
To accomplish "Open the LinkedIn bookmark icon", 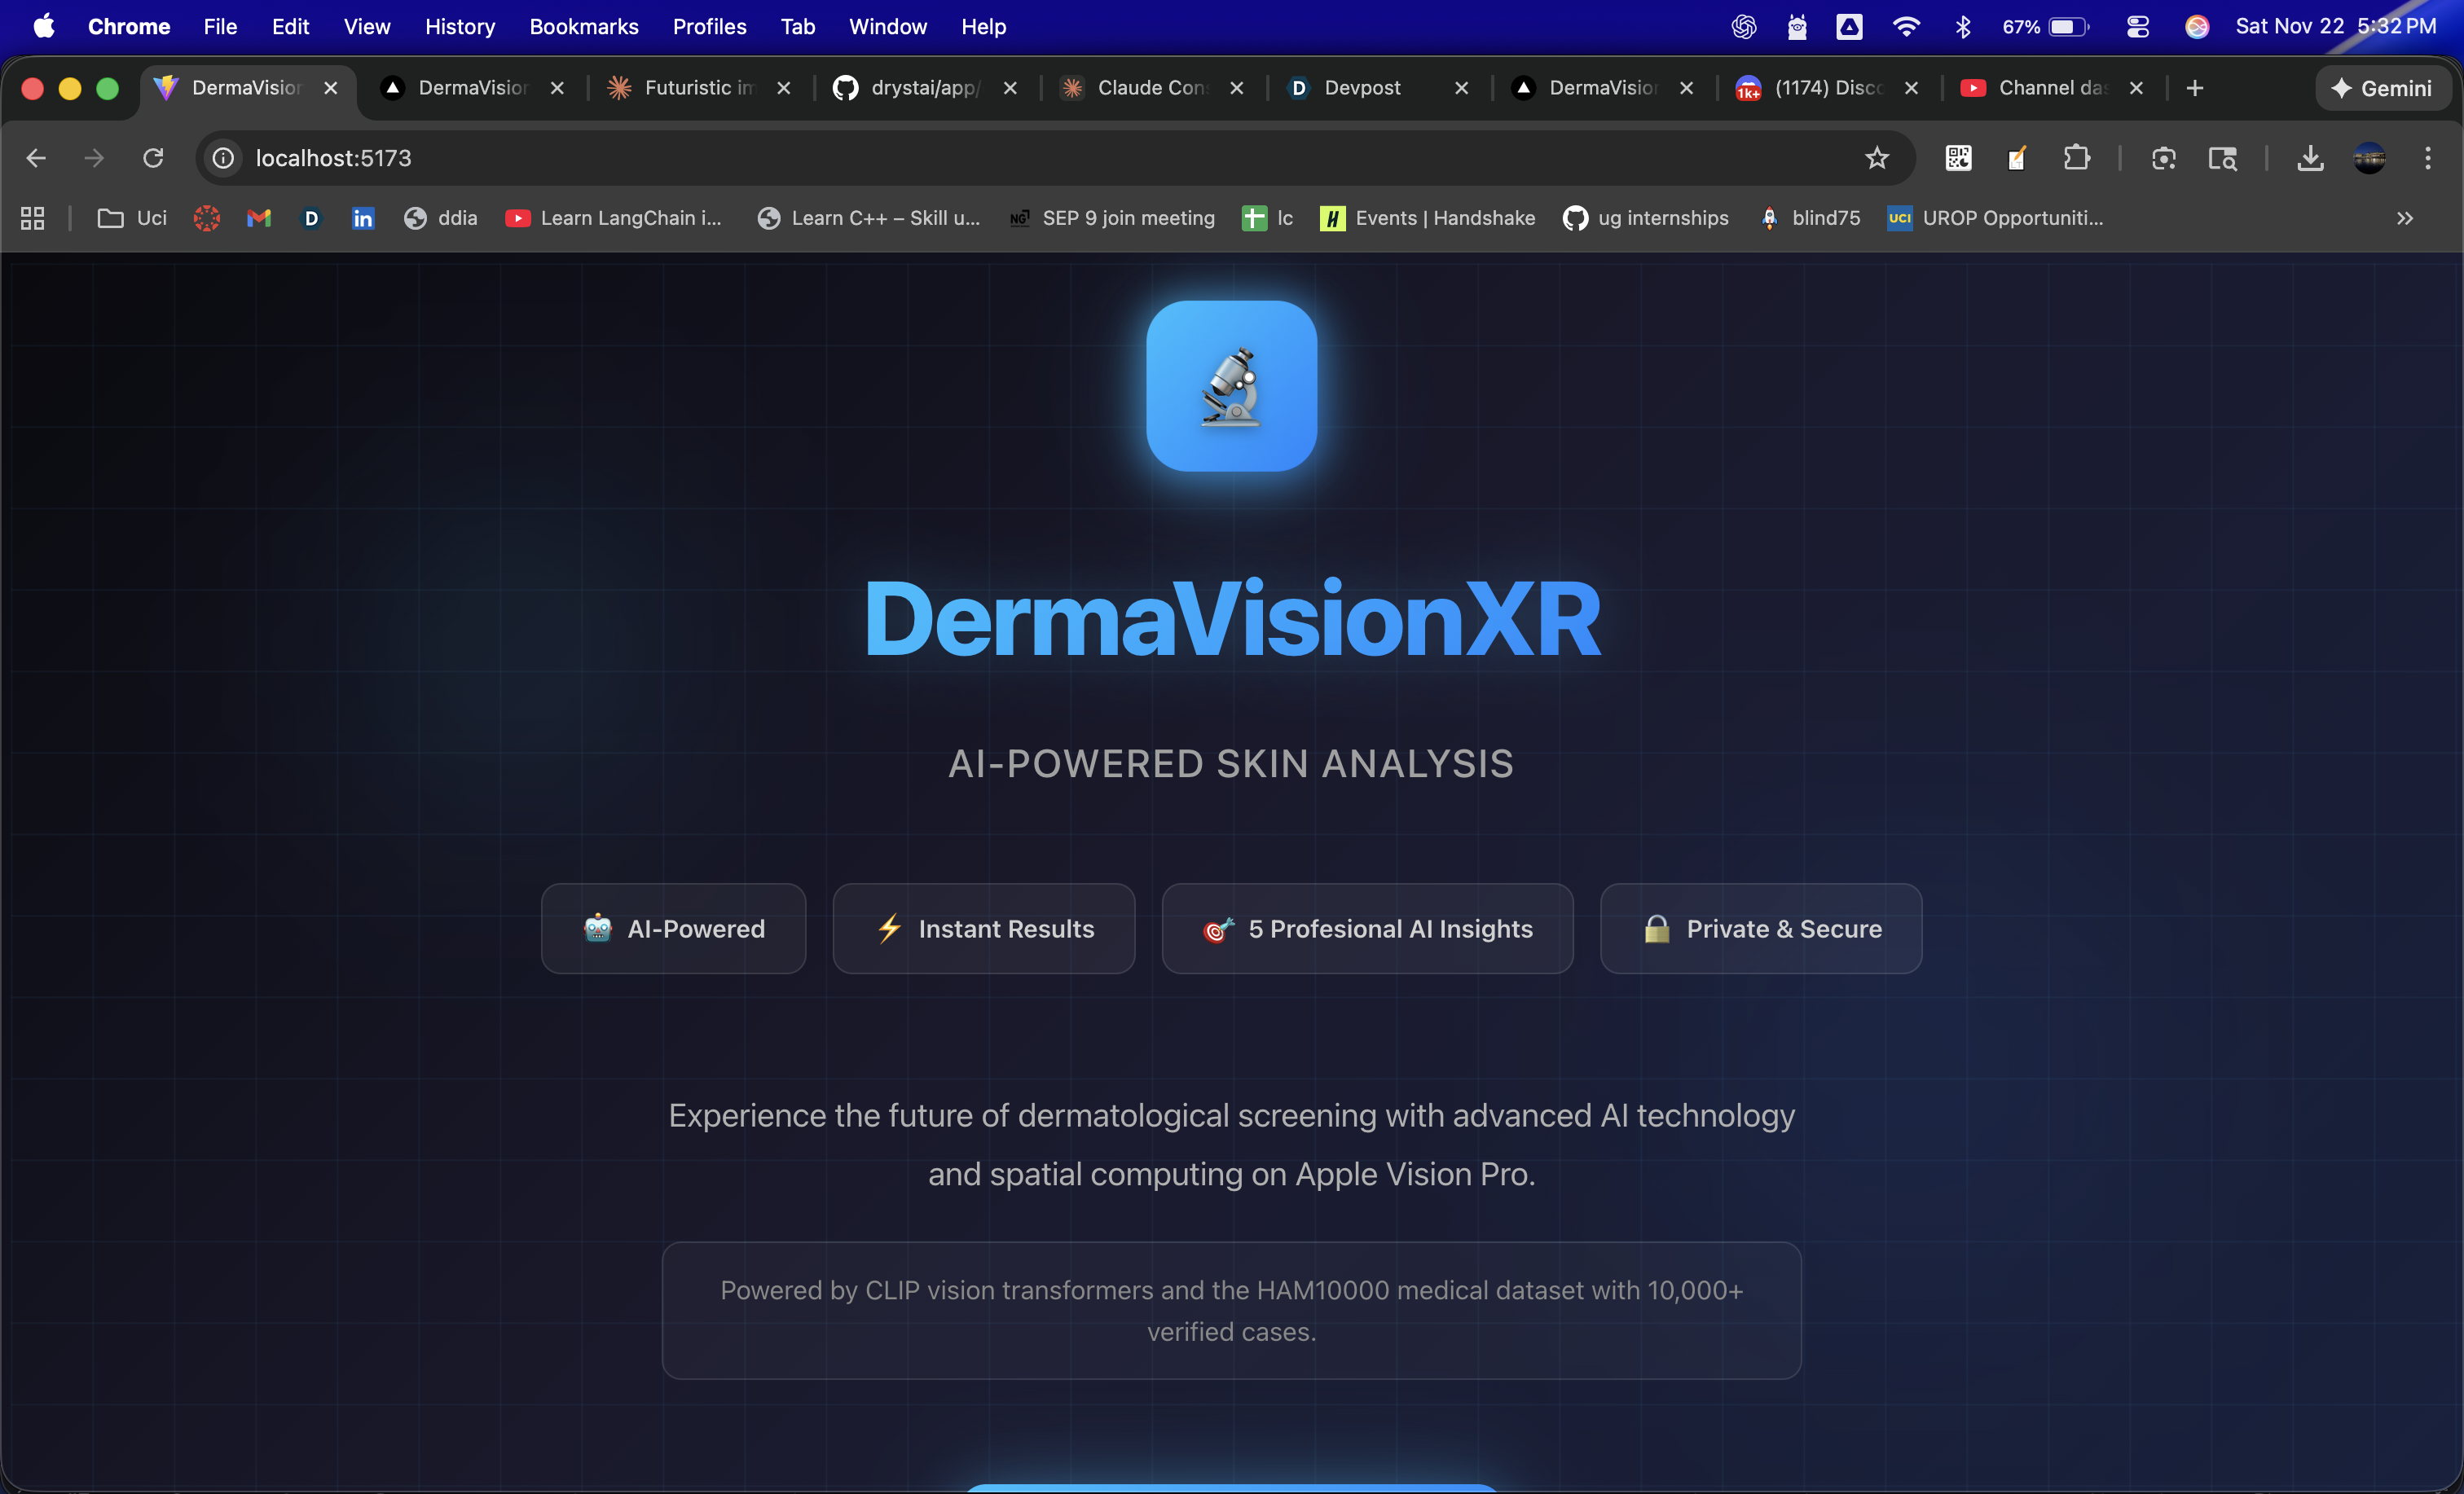I will pos(363,218).
